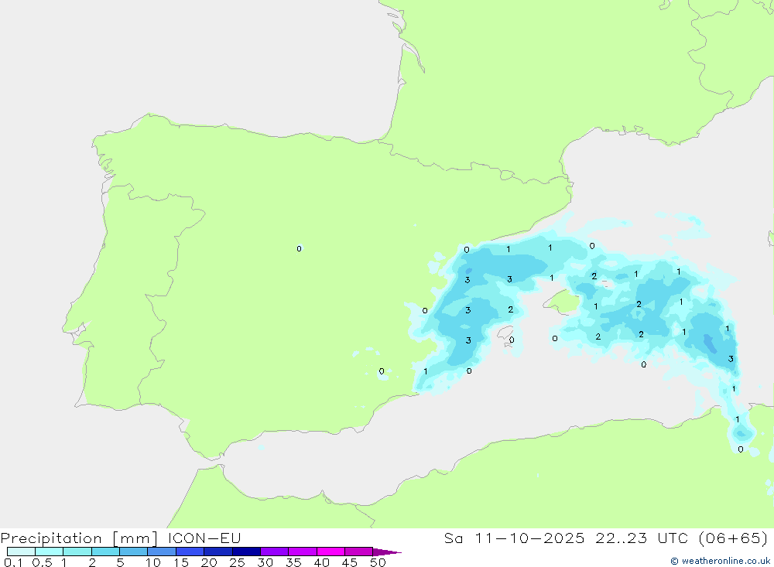The width and height of the screenshot is (774, 567).
Task: Select the 2–5 mm legend color swatch
Action: (105, 552)
